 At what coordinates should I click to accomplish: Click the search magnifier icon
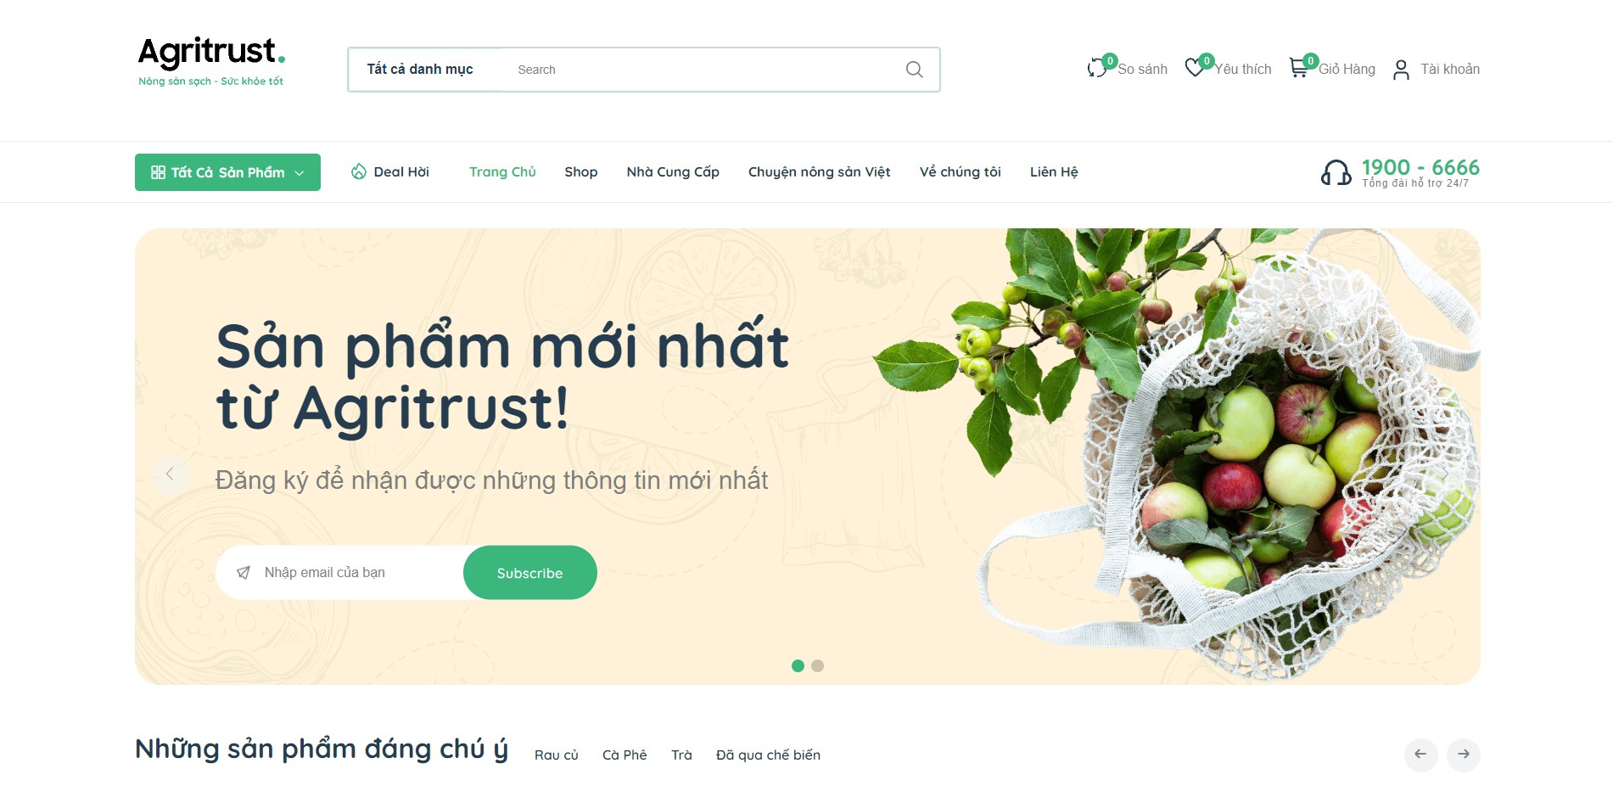tap(914, 70)
